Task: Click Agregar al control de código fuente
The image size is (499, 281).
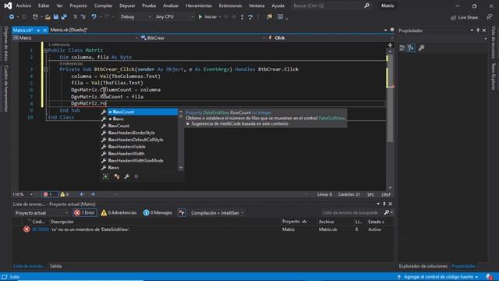Action: (x=438, y=277)
